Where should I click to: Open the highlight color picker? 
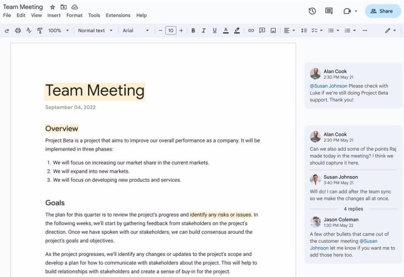coord(237,30)
